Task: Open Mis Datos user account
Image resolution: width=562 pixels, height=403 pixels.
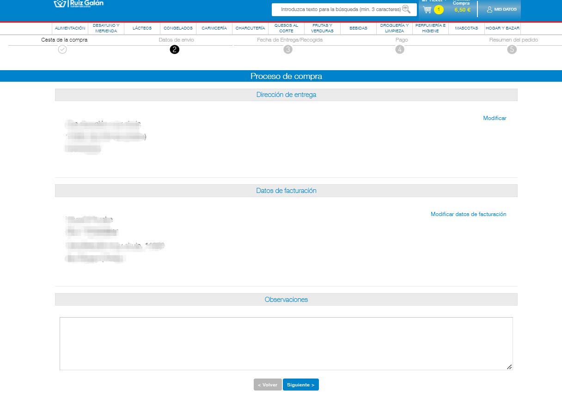Action: click(x=501, y=9)
